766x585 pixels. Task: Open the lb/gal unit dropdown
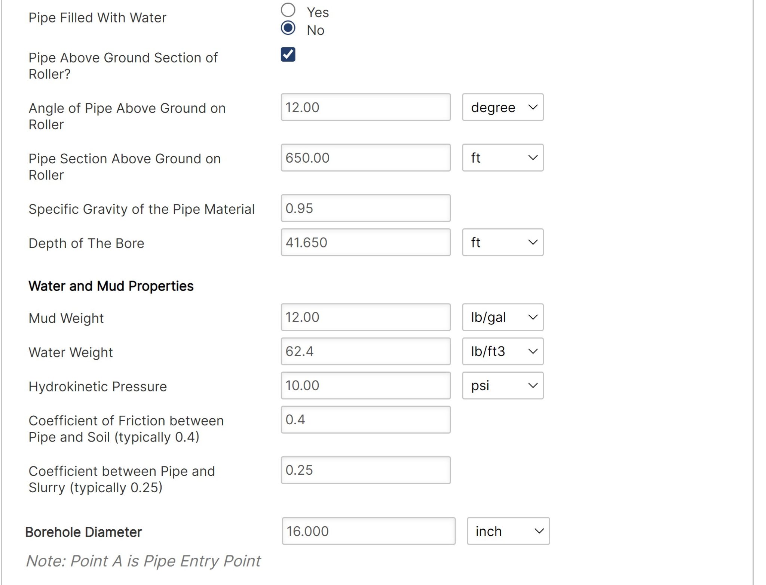pyautogui.click(x=502, y=317)
